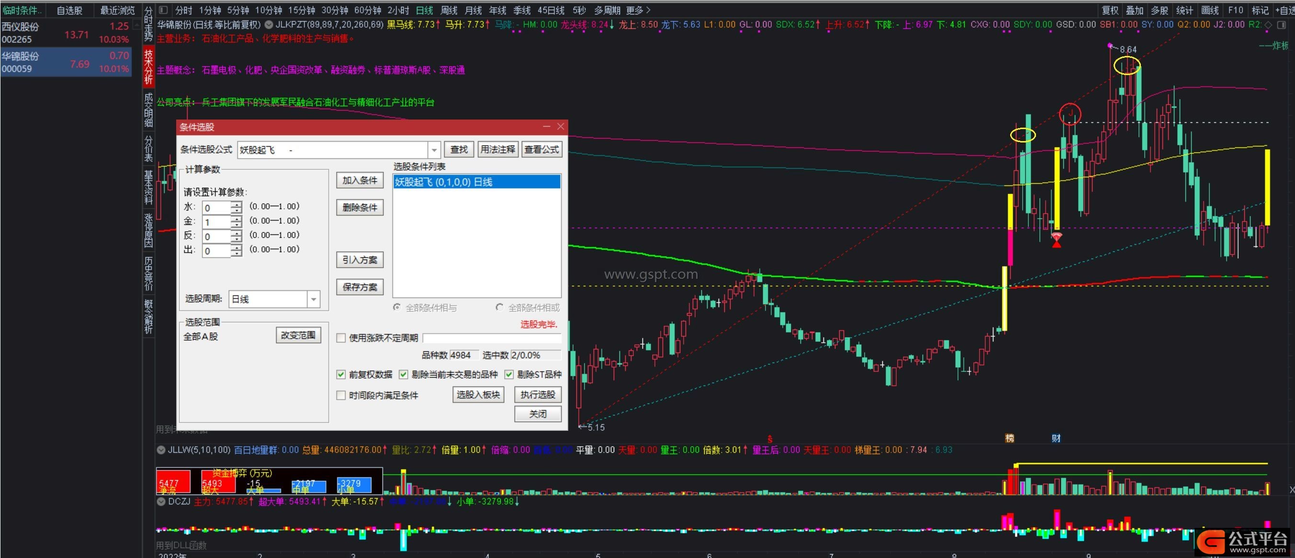Toggle the side panel icon at chart top-right
Viewport: 1295px width, 558px height.
coord(1282,24)
